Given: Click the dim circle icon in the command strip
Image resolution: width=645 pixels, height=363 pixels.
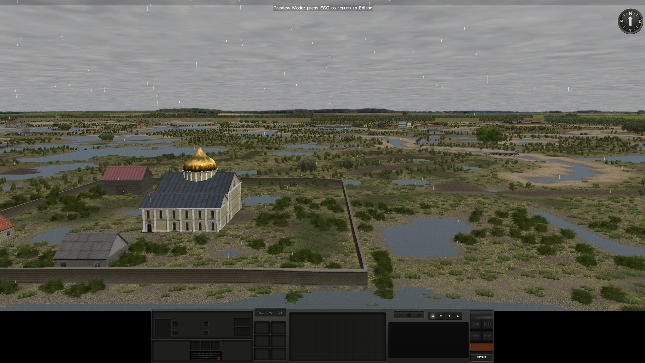Looking at the screenshot, I should tap(409, 315).
